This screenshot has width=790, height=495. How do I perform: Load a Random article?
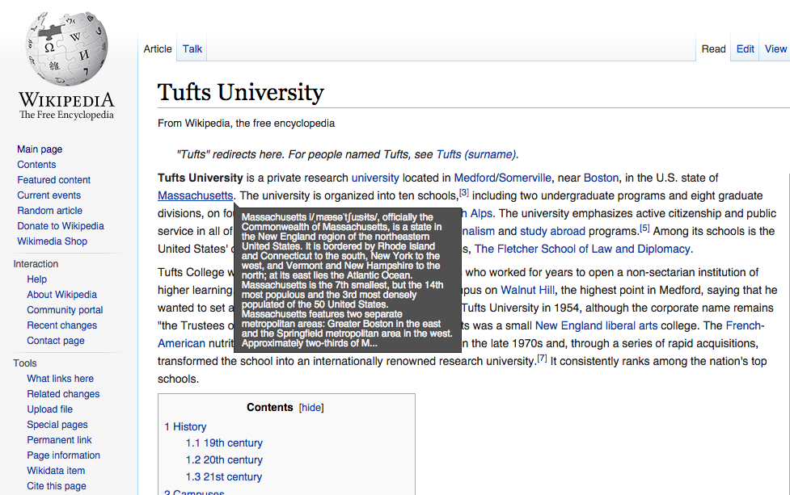pos(50,210)
